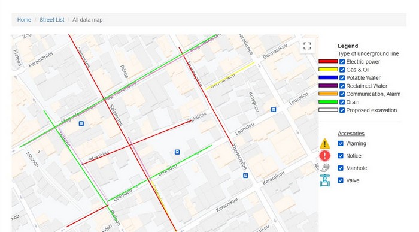419x232 pixels.
Task: Hide Valve markers via checkbox
Action: click(341, 180)
